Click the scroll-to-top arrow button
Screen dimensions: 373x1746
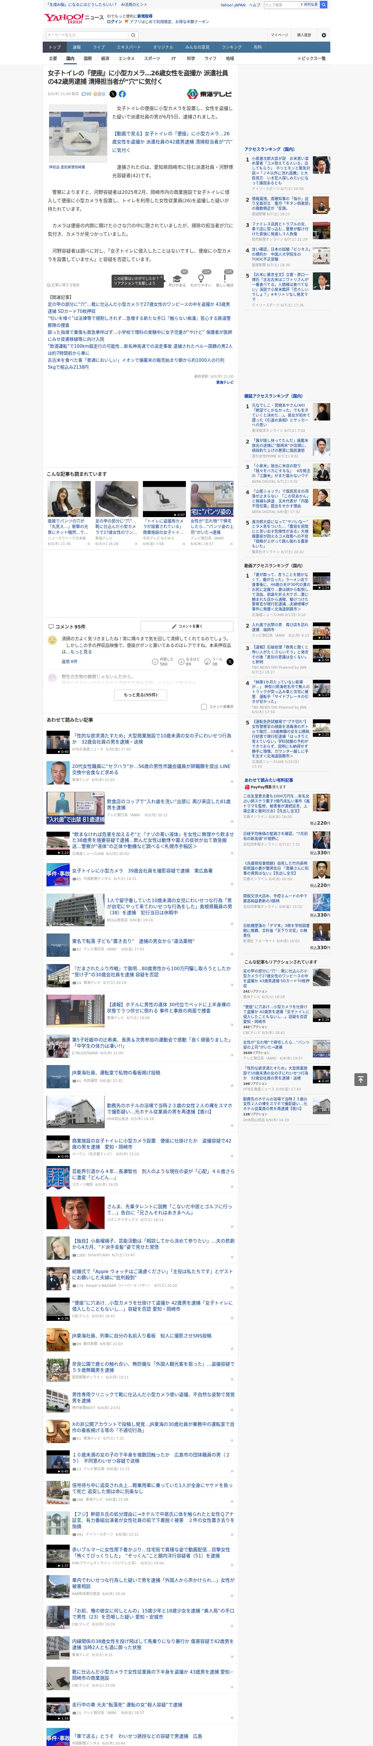point(361,1080)
